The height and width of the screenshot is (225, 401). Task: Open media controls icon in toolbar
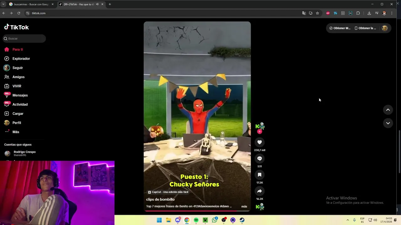point(377,13)
